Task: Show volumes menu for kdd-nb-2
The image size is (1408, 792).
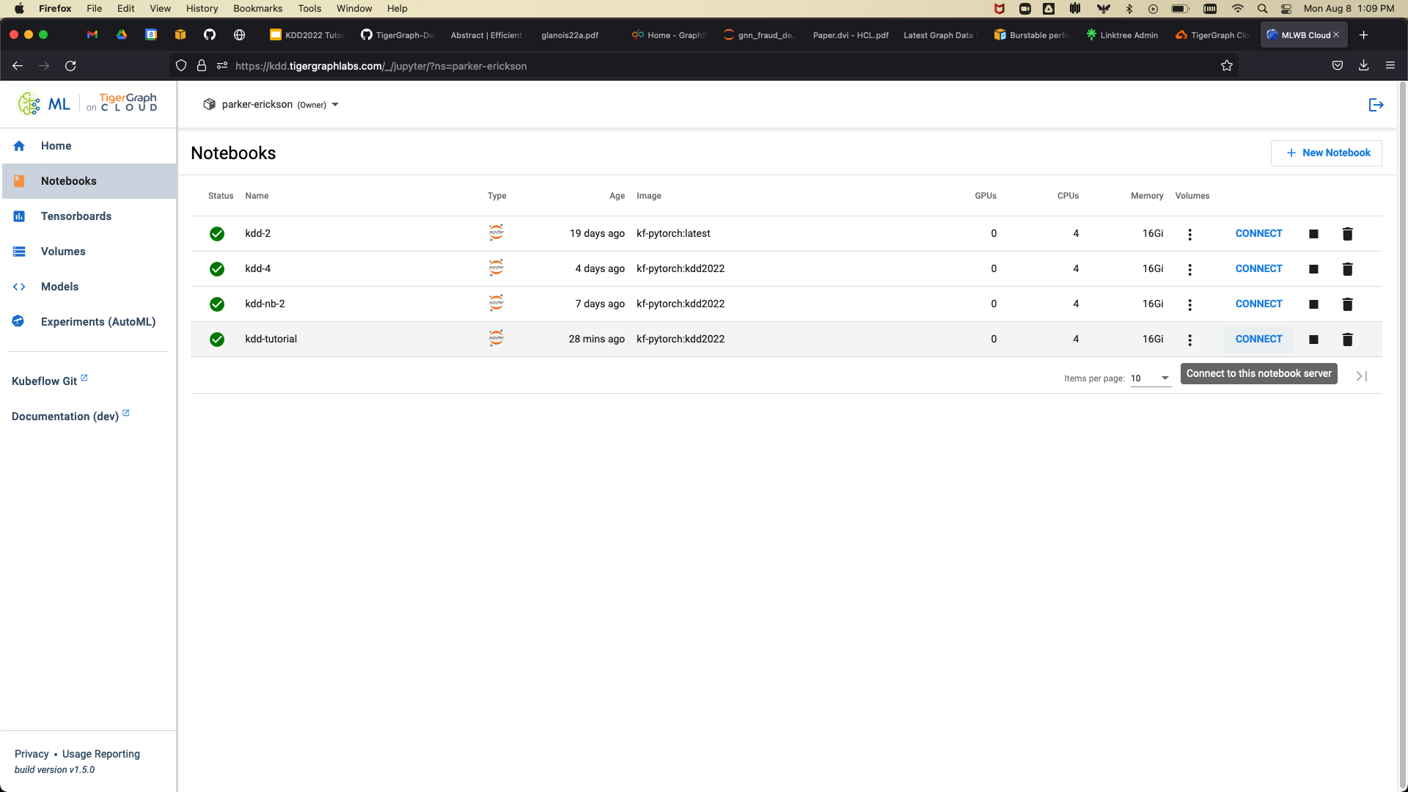Action: (1189, 304)
